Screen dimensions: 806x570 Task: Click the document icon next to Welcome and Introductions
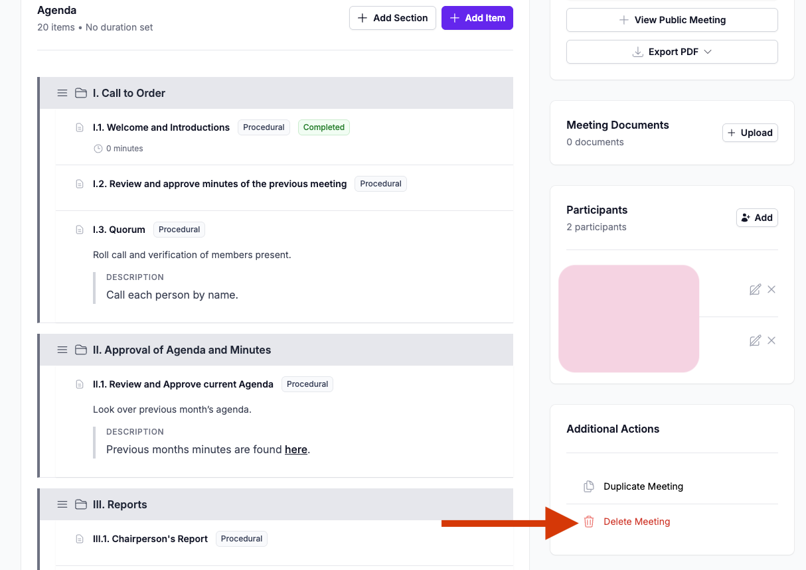[80, 127]
